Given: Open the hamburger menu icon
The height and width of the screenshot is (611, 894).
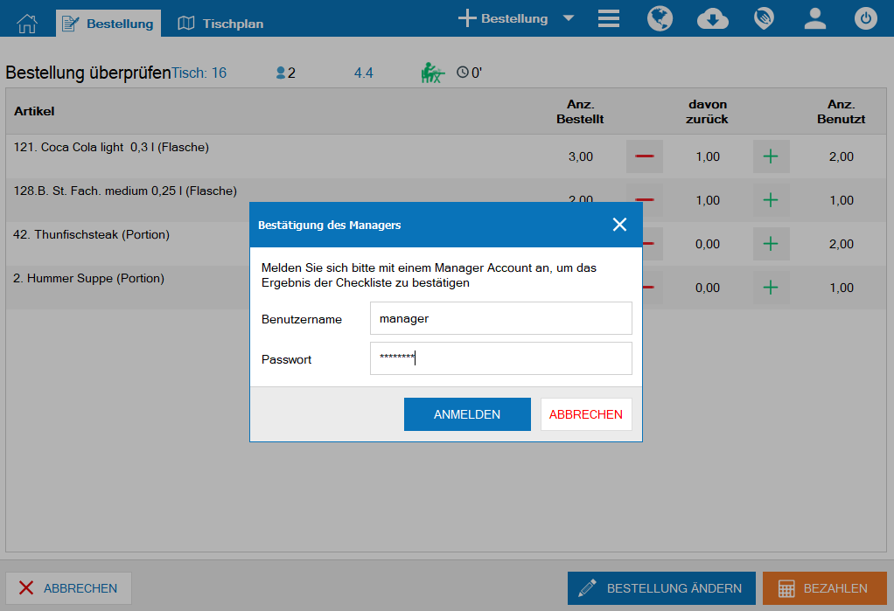Looking at the screenshot, I should coord(609,18).
